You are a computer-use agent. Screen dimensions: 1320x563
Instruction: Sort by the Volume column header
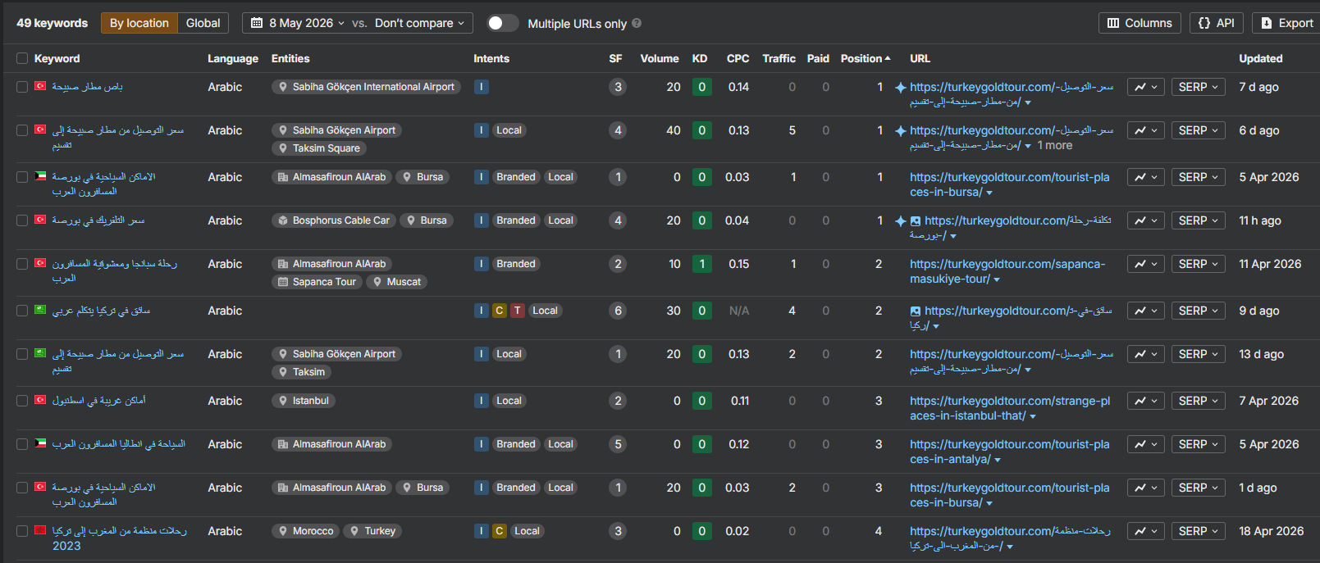point(660,59)
